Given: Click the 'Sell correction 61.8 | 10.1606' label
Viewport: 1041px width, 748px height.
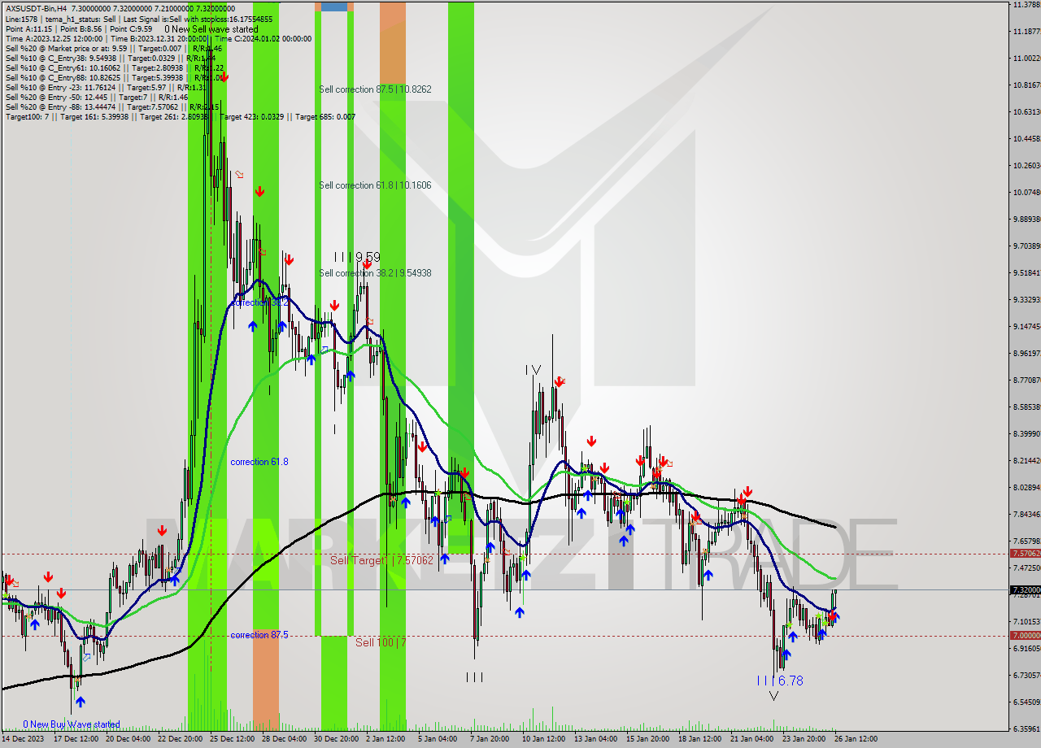Looking at the screenshot, I should [375, 185].
